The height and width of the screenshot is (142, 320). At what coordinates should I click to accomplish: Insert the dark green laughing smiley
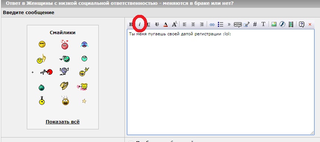click(41, 88)
